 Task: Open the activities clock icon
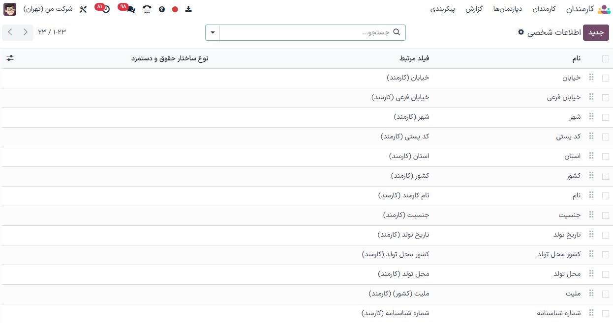click(106, 9)
